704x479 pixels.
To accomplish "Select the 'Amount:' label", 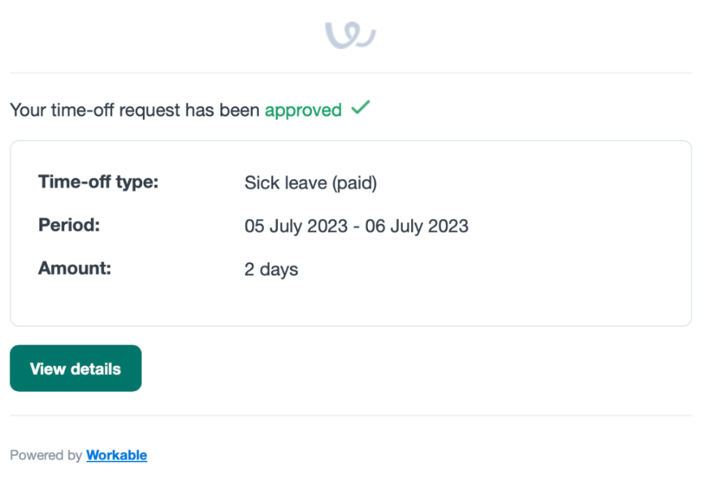I will tap(74, 268).
